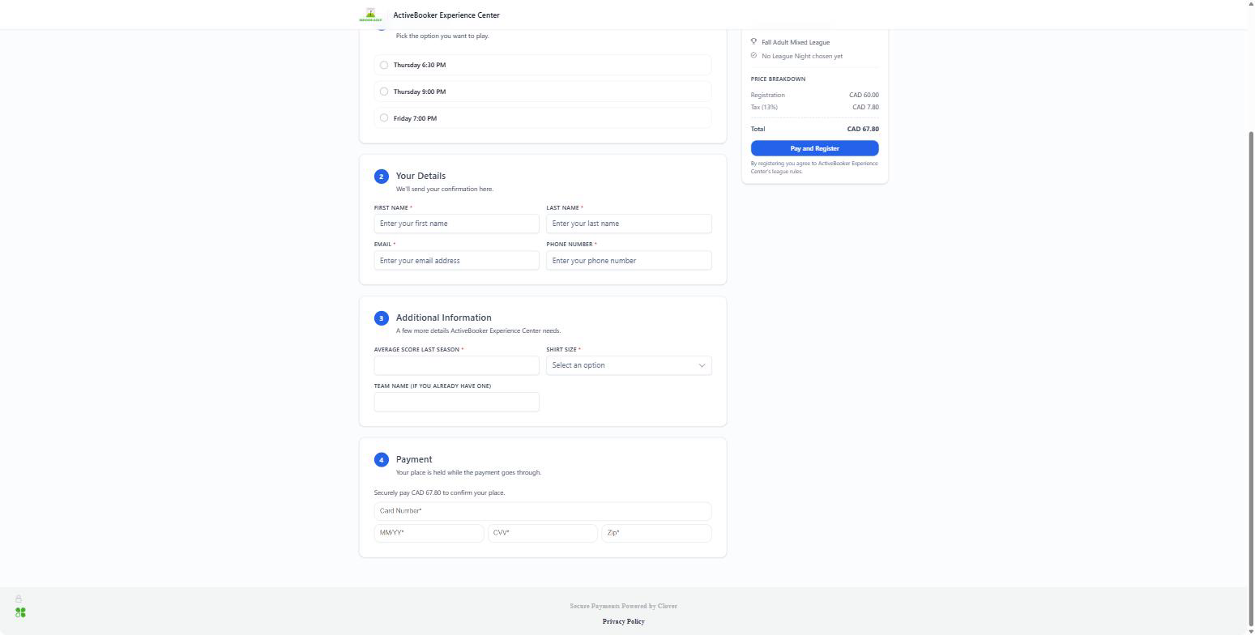Click the Team Name input box
Viewport: 1255px width, 635px height.
pos(456,402)
